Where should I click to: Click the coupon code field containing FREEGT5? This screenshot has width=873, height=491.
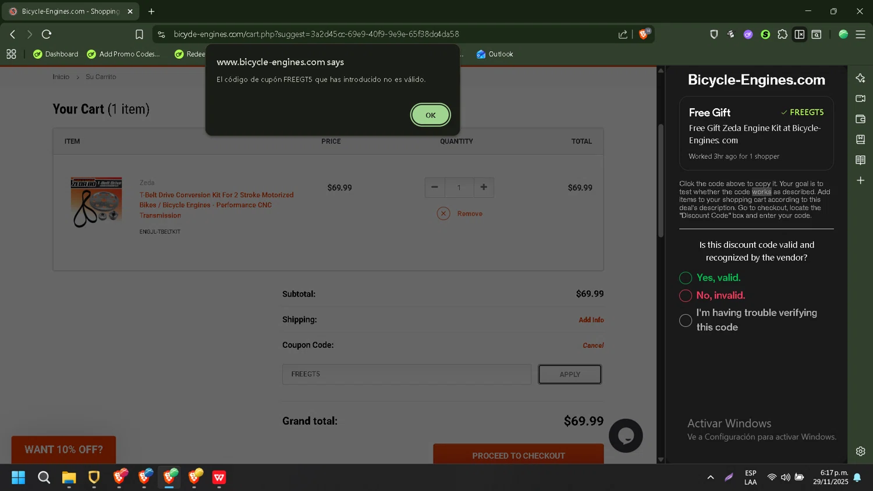pos(407,374)
